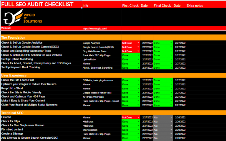Open Final Check dropdown for Keep URLs Short row
This screenshot has width=226, height=141.
[171, 89]
